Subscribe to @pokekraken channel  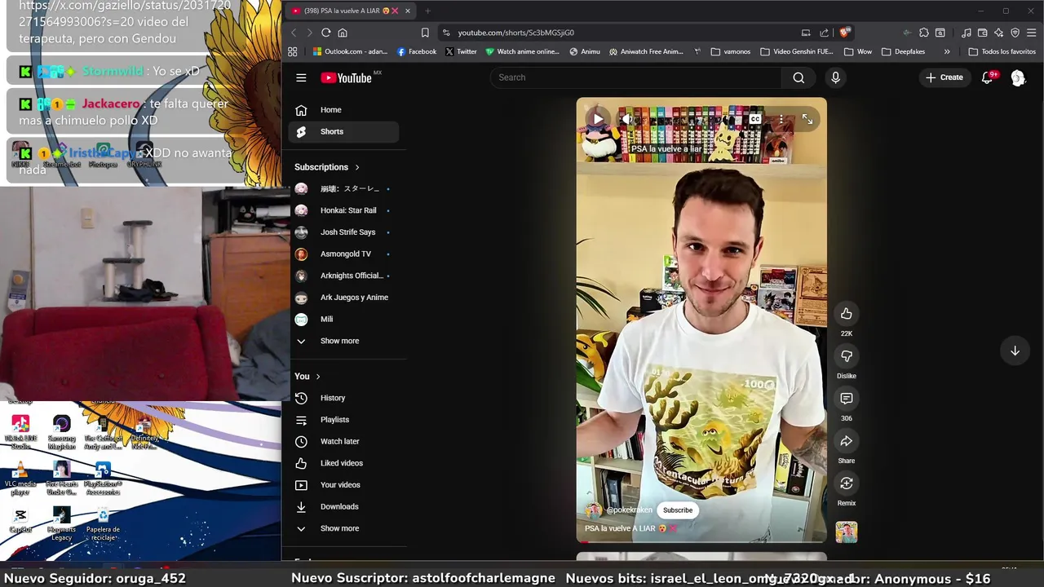coord(678,510)
